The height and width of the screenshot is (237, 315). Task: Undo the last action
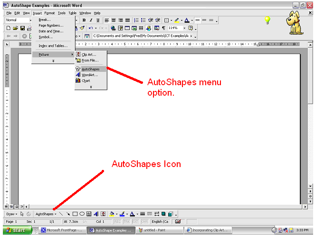[x=91, y=28]
